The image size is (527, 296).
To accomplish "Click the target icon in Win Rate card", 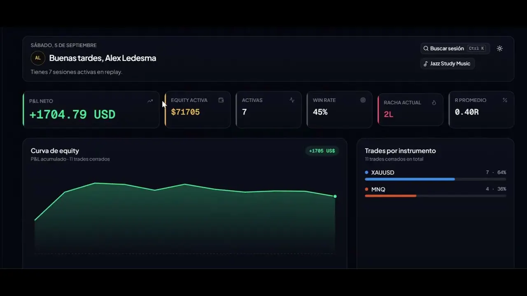I will 363,100.
